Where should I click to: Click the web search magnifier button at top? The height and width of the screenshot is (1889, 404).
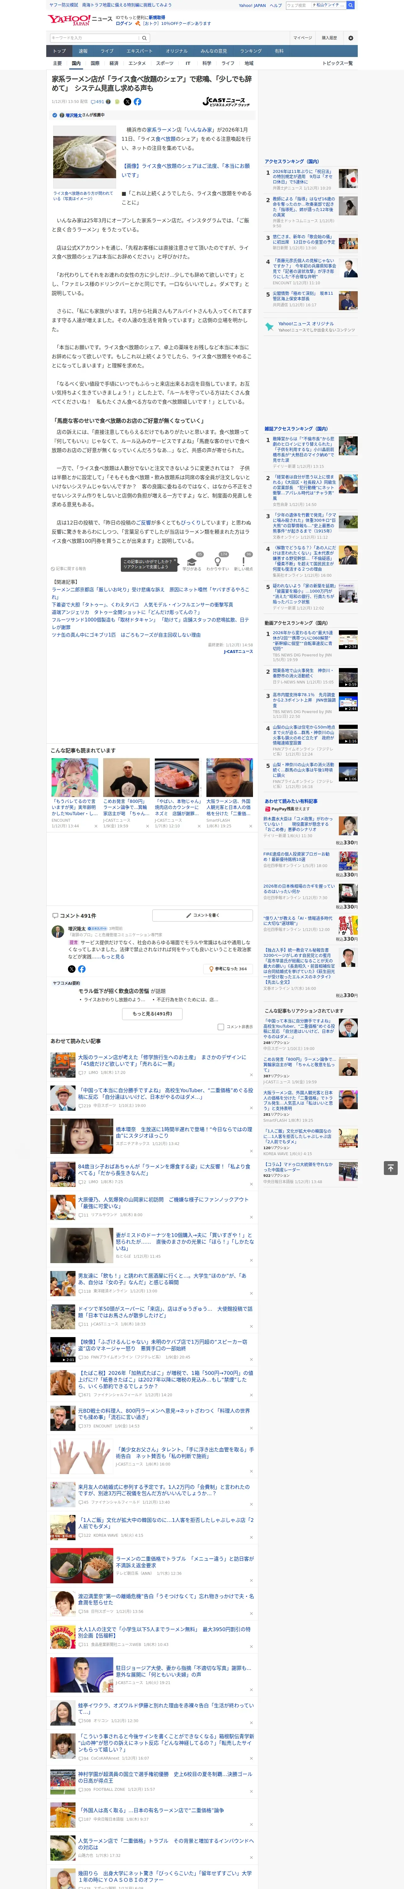click(351, 5)
